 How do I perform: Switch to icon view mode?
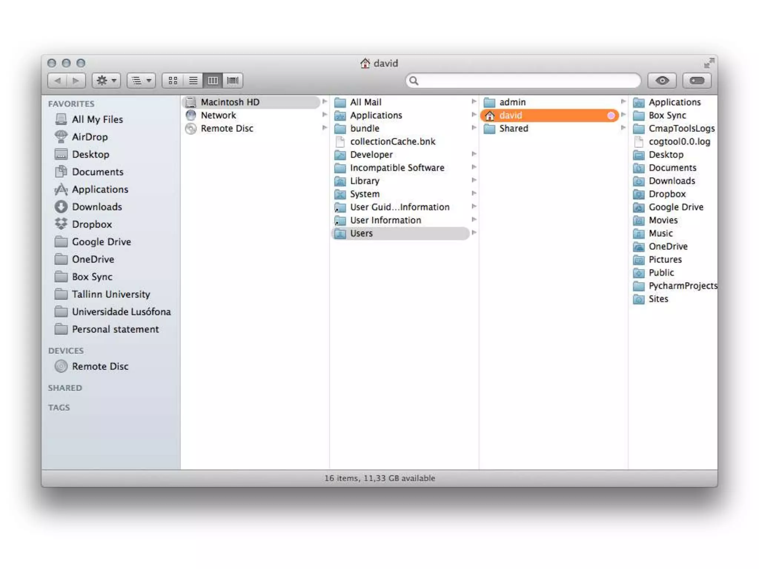click(x=173, y=80)
